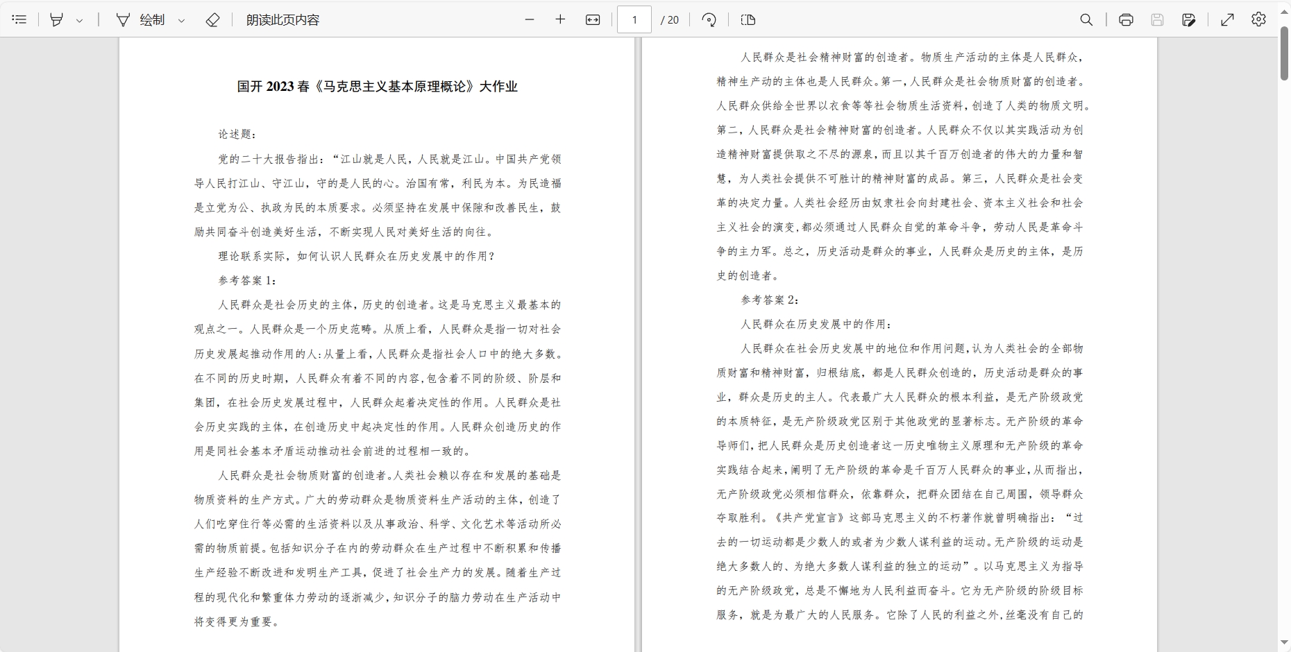Screen dimensions: 1291x652
Task: Click the 参考答案 2： heading
Action: [770, 300]
